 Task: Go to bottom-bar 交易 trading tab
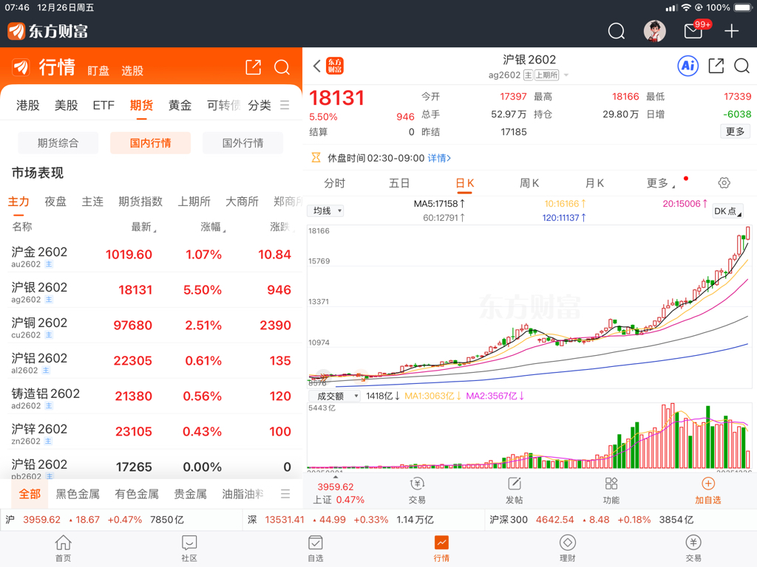pyautogui.click(x=693, y=549)
